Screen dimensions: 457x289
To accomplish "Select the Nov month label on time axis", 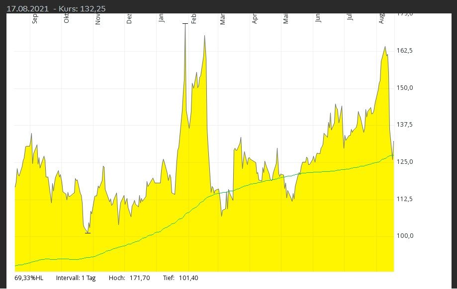I will click(x=98, y=19).
